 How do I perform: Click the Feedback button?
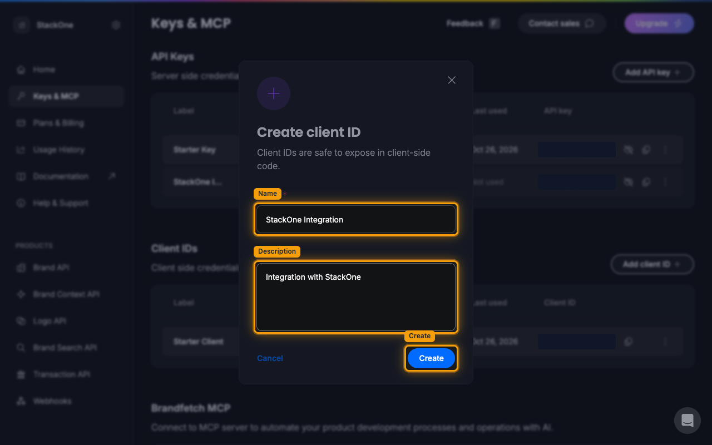tap(473, 23)
